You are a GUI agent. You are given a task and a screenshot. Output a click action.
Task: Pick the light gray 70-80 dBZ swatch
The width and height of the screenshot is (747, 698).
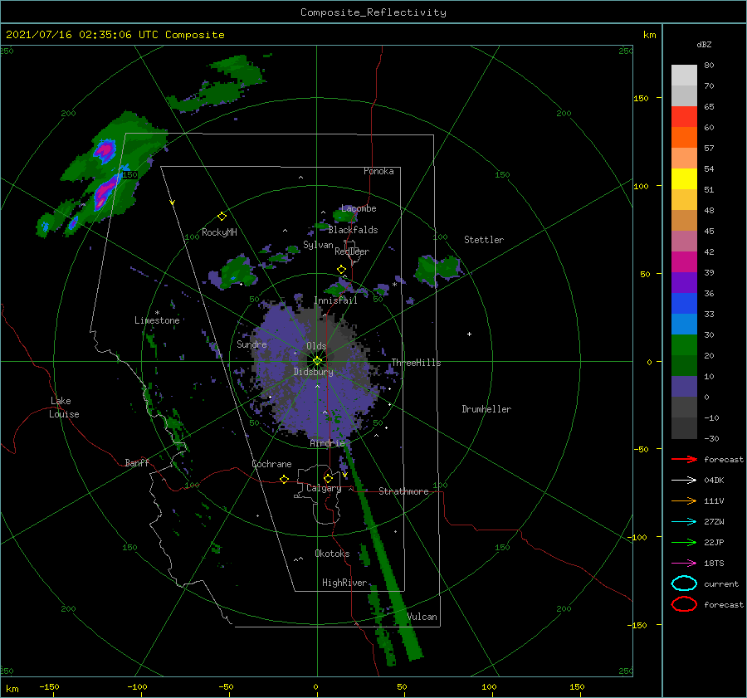point(684,76)
